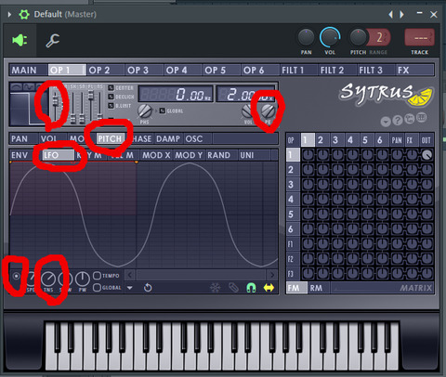Image resolution: width=446 pixels, height=377 pixels.
Task: Select the DAMP articulation target
Action: point(168,138)
